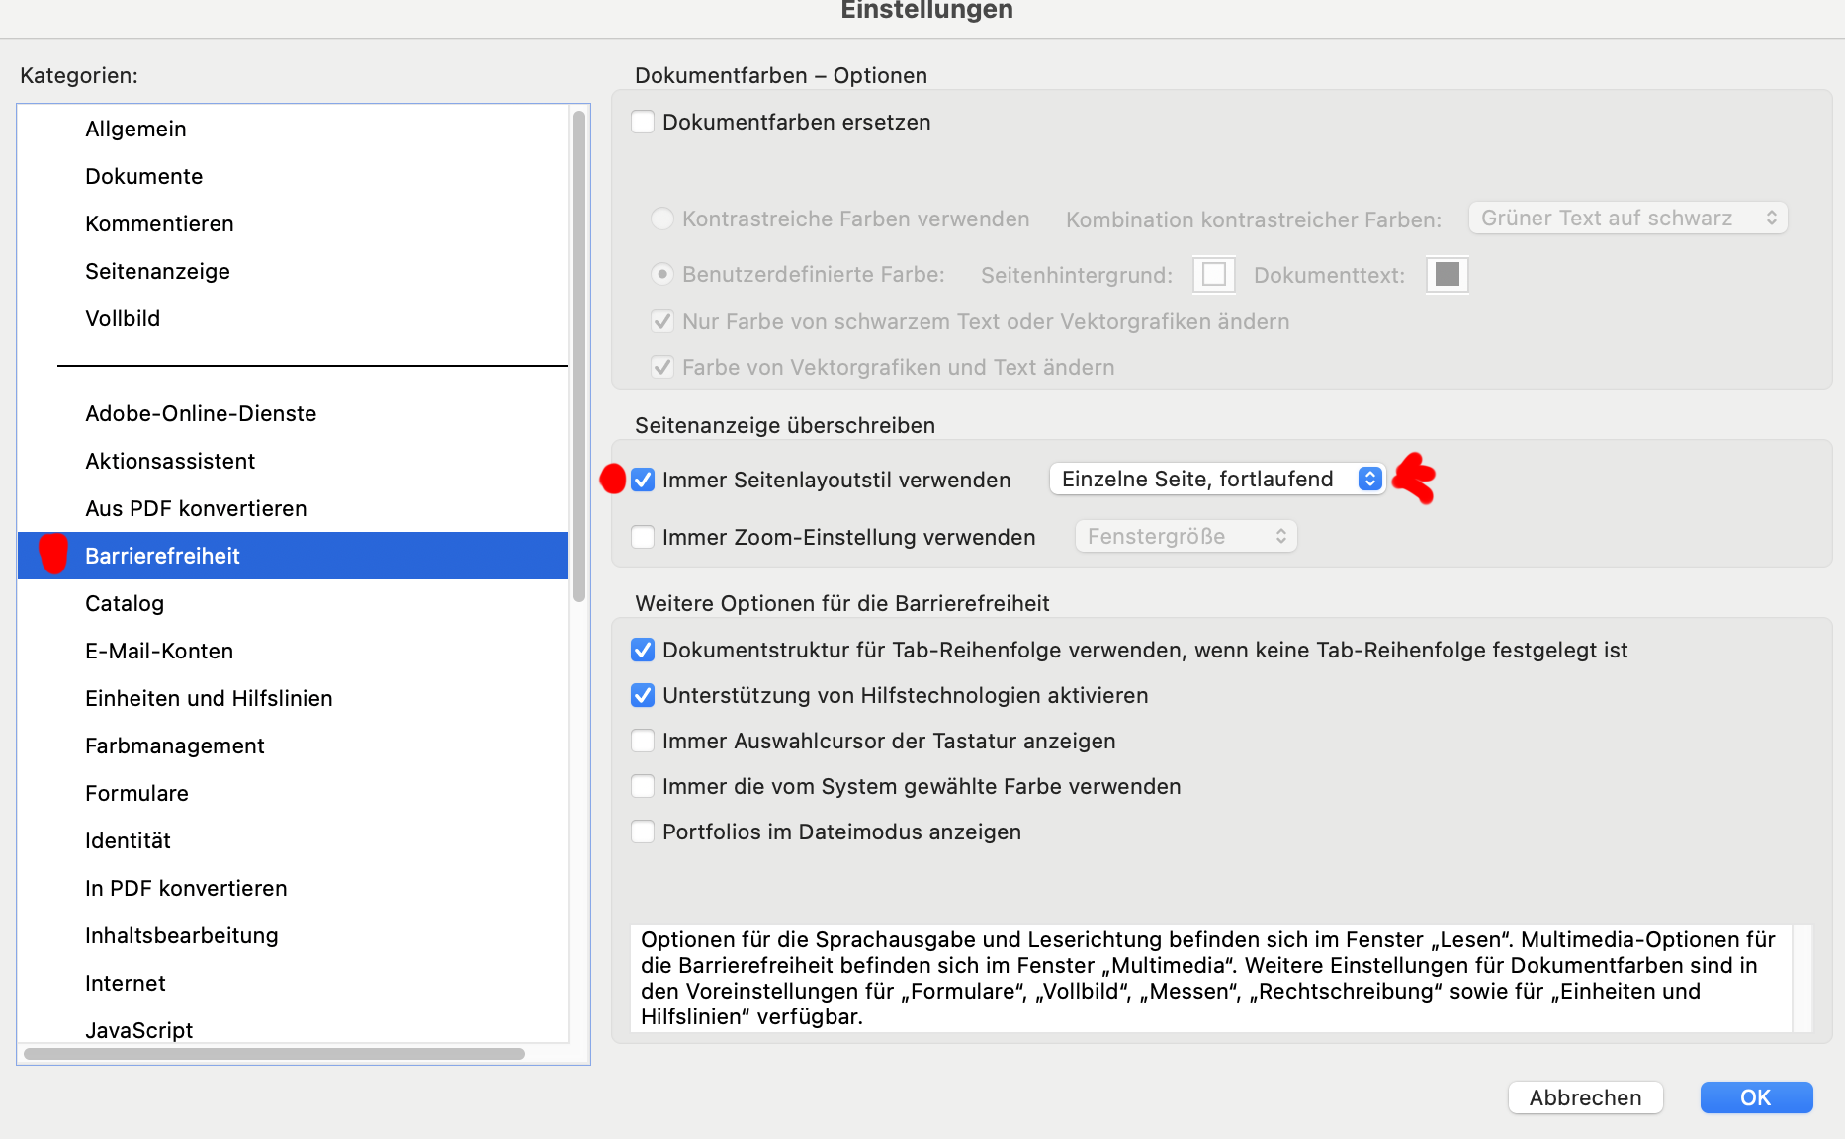Select the Barrierefreiheit category
Screen dimensions: 1845x1139
162,556
